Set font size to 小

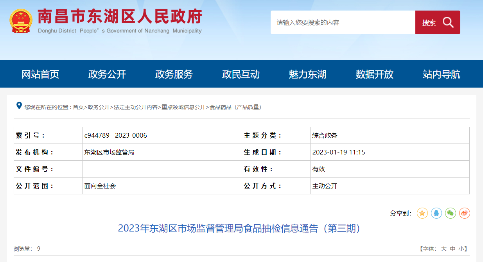pos(461,249)
